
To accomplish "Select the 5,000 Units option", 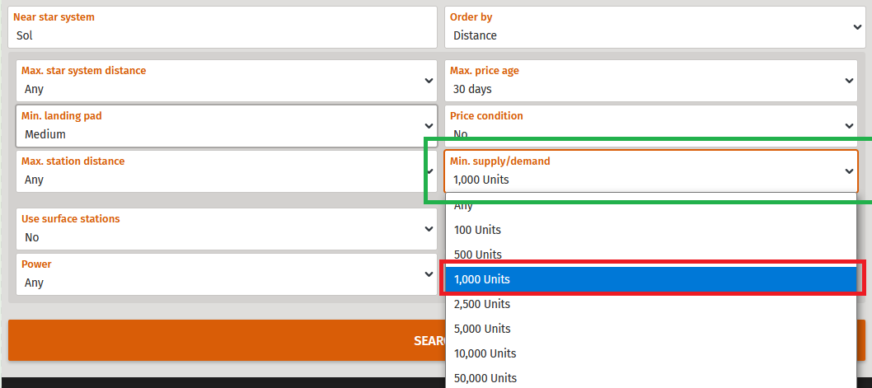I will click(650, 329).
